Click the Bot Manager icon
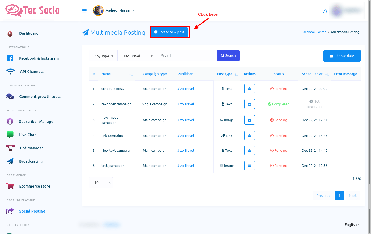This screenshot has height=234, width=371. pyautogui.click(x=10, y=148)
